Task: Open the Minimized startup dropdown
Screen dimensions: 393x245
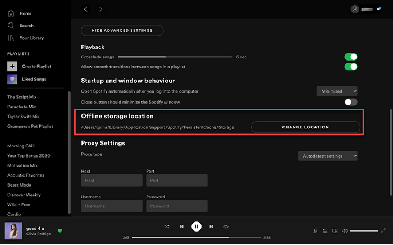Action: pos(337,91)
